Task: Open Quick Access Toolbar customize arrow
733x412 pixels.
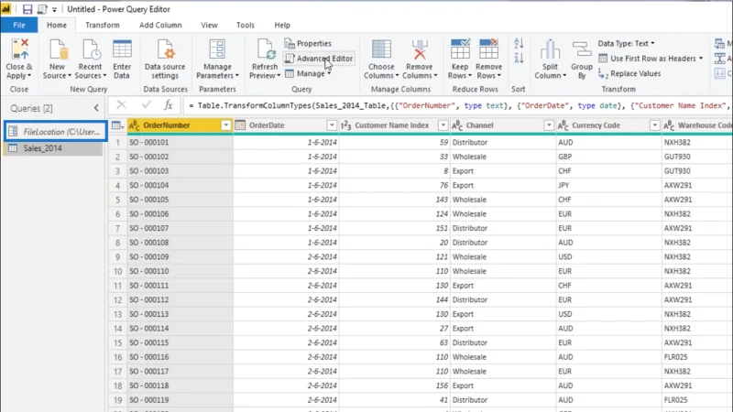Action: click(x=55, y=9)
